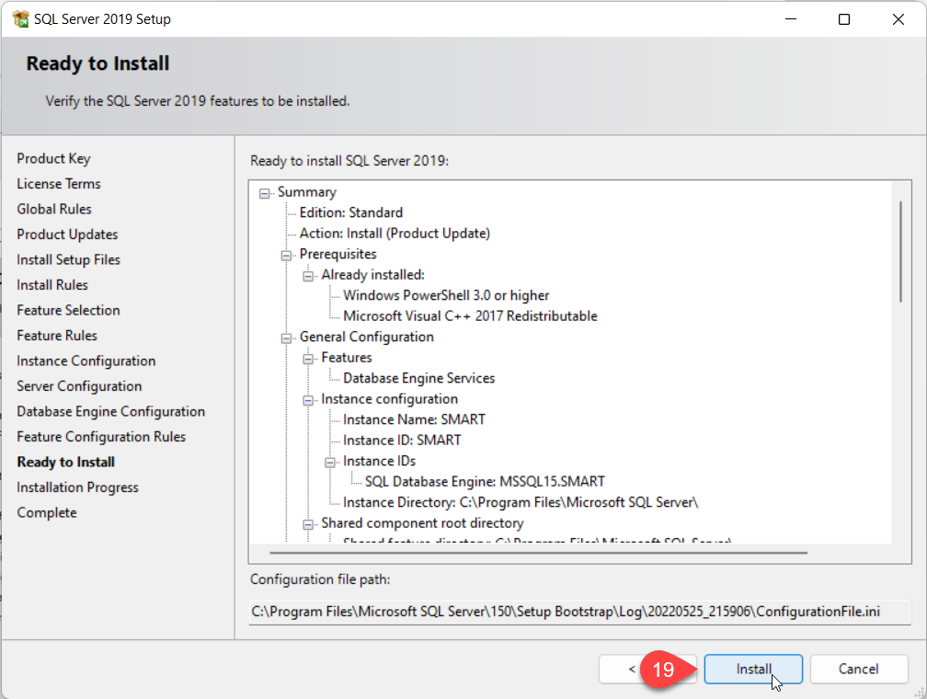Image resolution: width=927 pixels, height=699 pixels.
Task: Click the Cancel button
Action: coord(858,669)
